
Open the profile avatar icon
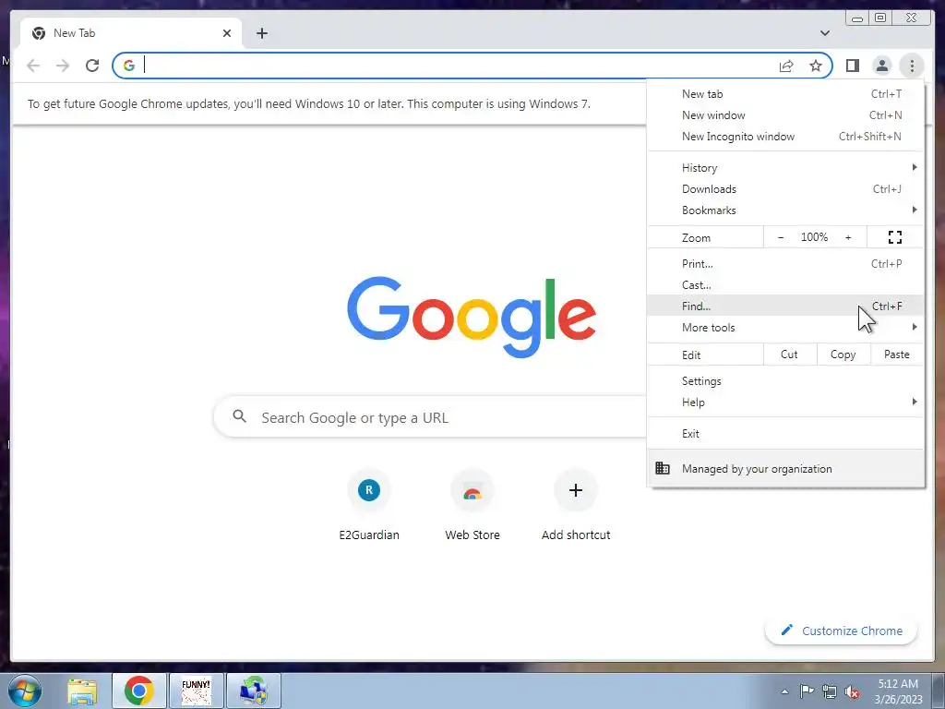[881, 66]
